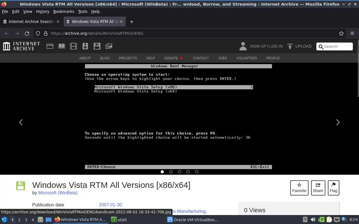The width and height of the screenshot is (359, 224).
Task: Click the upload arrow icon
Action: point(290,46)
